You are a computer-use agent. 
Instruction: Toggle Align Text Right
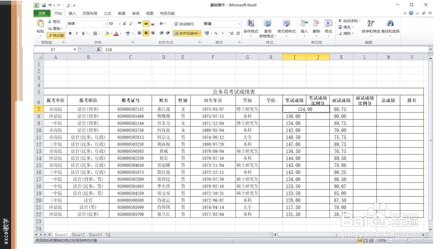[x=153, y=33]
